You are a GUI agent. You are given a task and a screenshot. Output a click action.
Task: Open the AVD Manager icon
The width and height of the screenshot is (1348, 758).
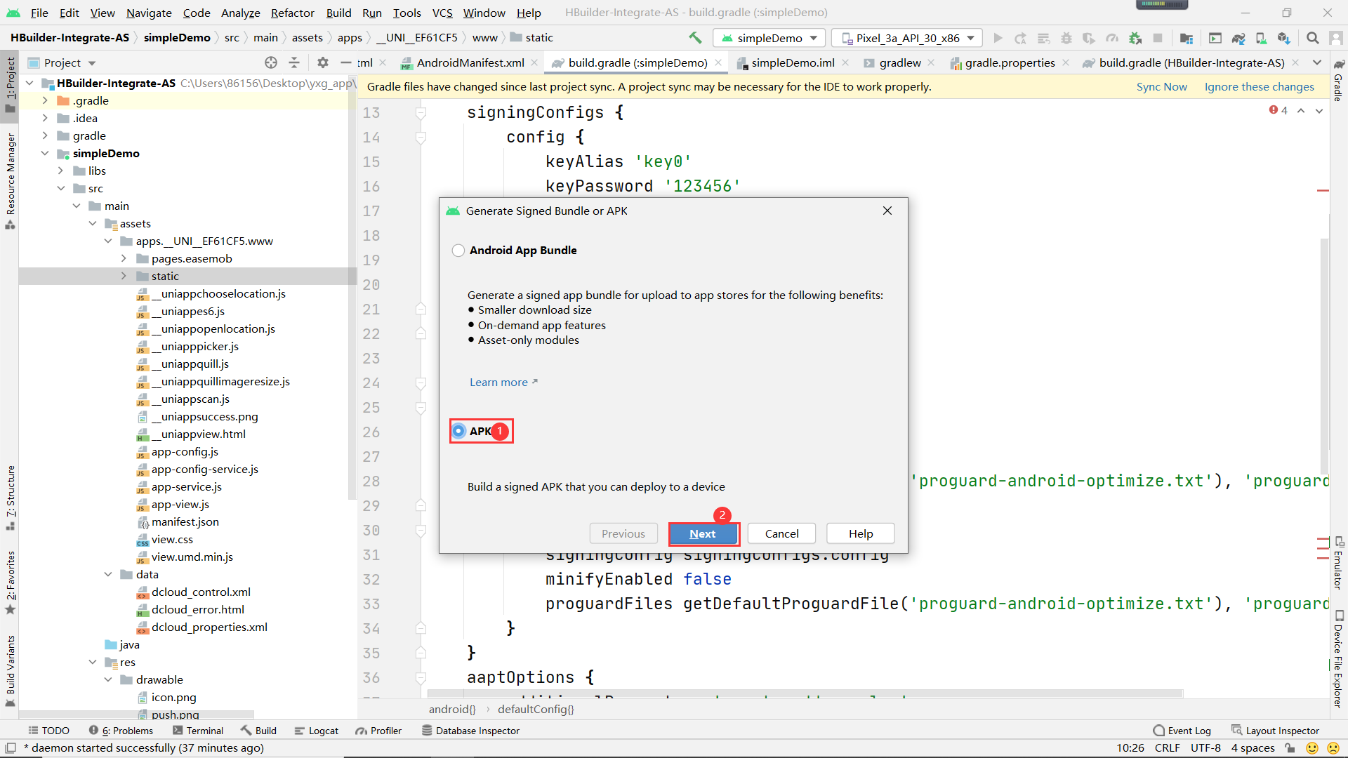tap(1261, 38)
